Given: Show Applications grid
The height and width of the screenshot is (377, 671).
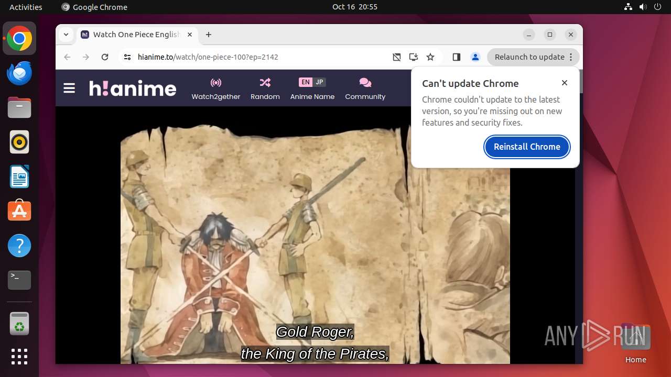Looking at the screenshot, I should click(x=19, y=357).
